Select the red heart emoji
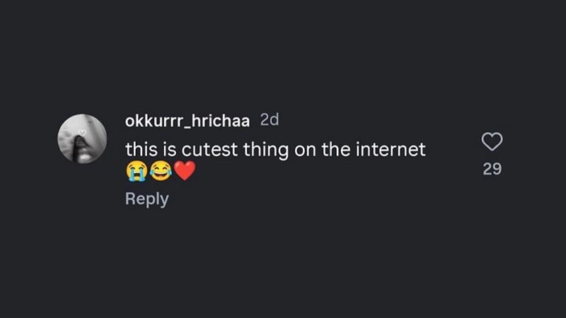The height and width of the screenshot is (318, 566). tap(185, 170)
